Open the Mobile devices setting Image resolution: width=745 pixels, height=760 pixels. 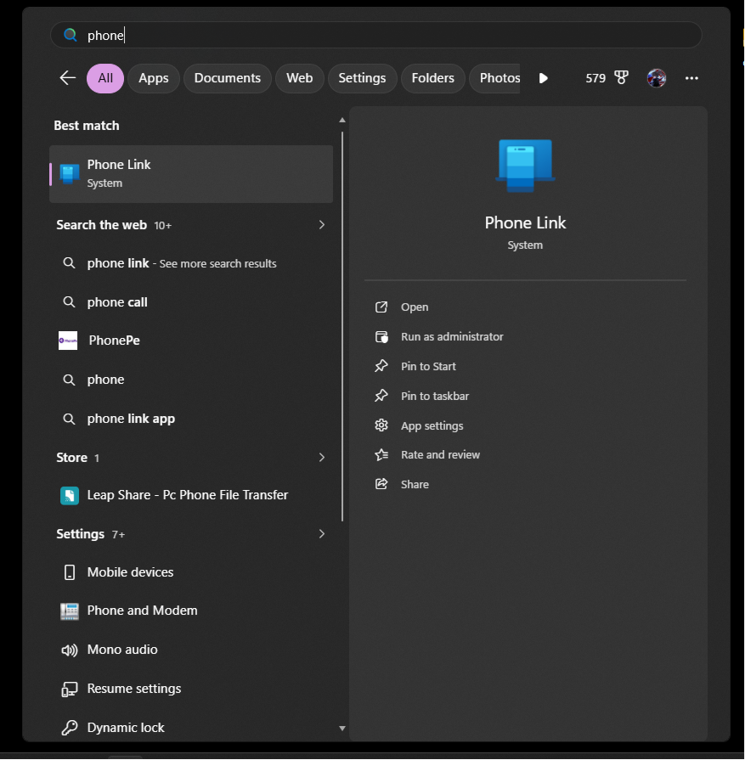pos(191,572)
